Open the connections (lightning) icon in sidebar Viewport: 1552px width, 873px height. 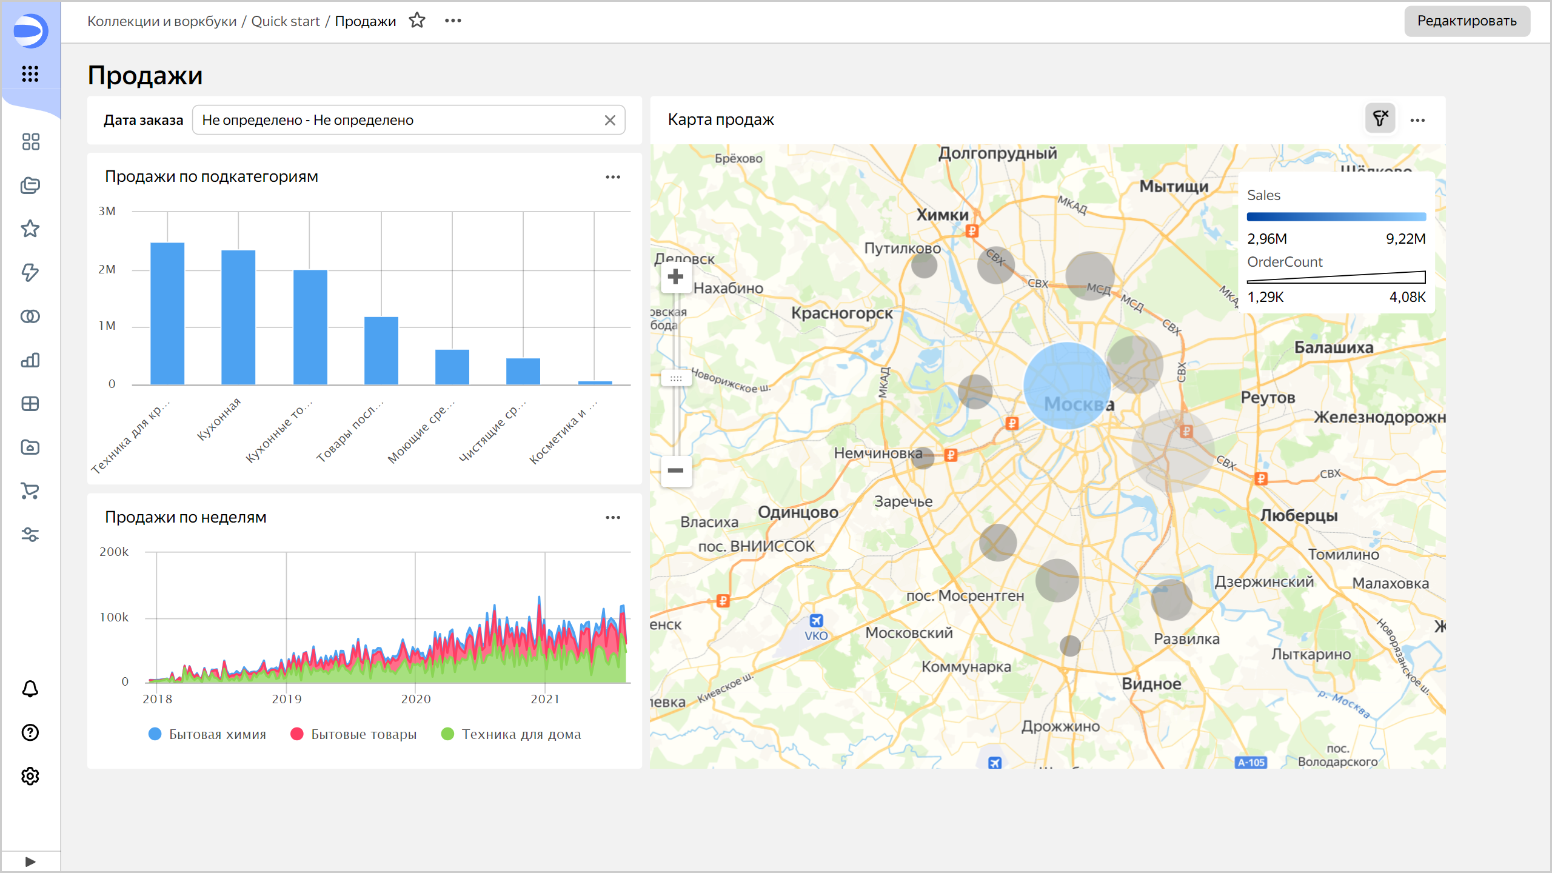click(x=30, y=272)
